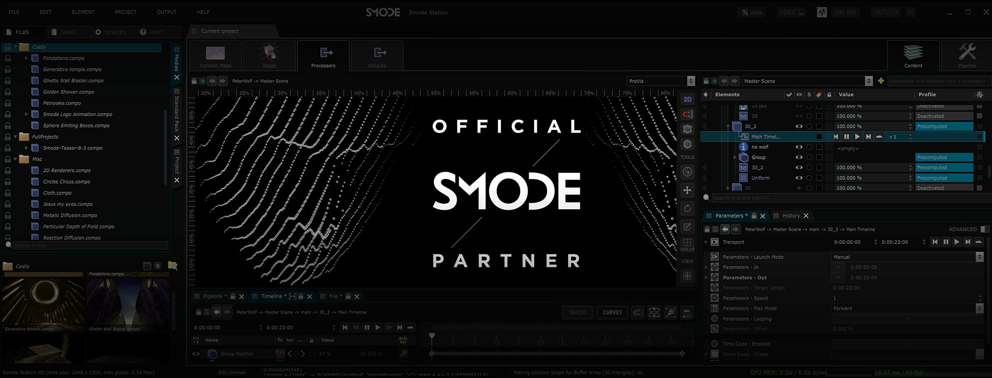This screenshot has width=992, height=378.
Task: Switch to the History tab
Action: (791, 216)
